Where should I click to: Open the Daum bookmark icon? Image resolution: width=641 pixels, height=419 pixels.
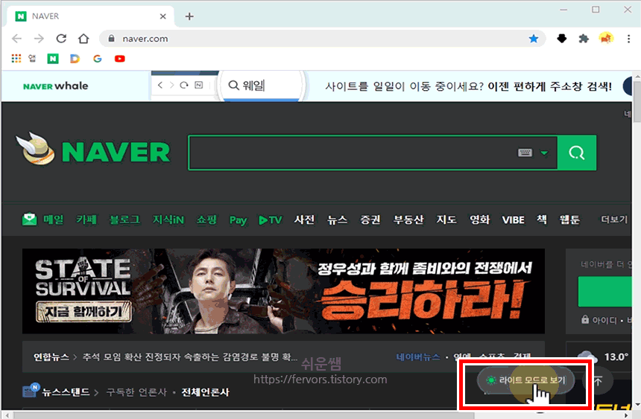75,59
